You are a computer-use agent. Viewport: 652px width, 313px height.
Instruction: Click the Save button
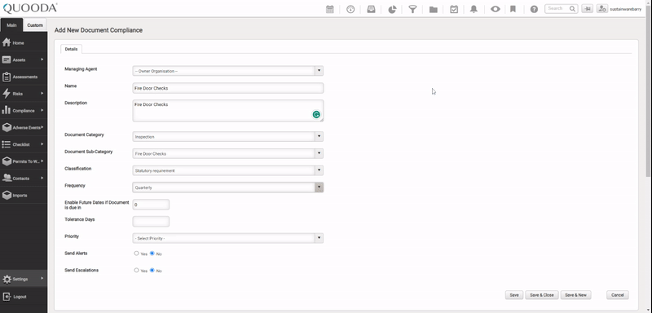click(x=514, y=295)
